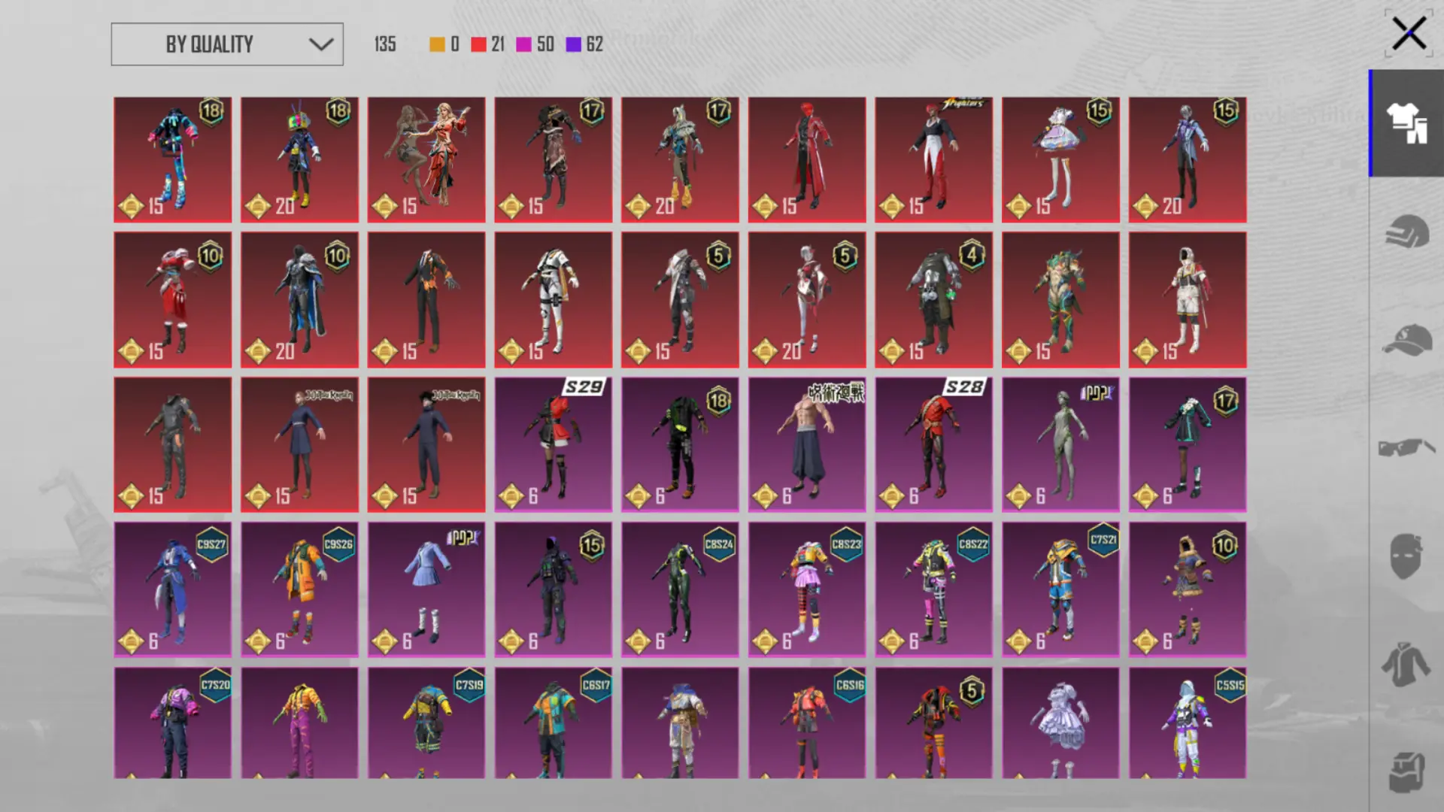
Task: Select the jacket category icon
Action: pos(1406,665)
